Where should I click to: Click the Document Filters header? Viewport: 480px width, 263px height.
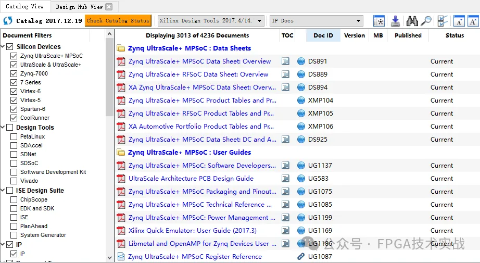[27, 35]
